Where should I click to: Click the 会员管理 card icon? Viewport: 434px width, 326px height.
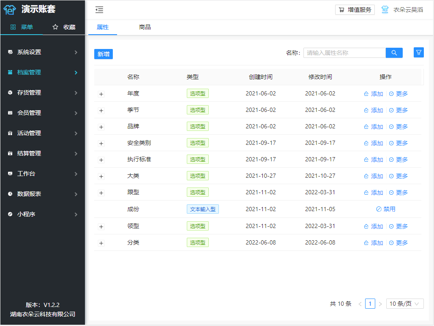pyautogui.click(x=10, y=113)
